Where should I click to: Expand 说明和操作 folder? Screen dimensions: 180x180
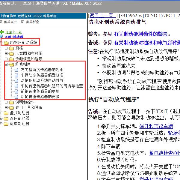(x=6, y=102)
